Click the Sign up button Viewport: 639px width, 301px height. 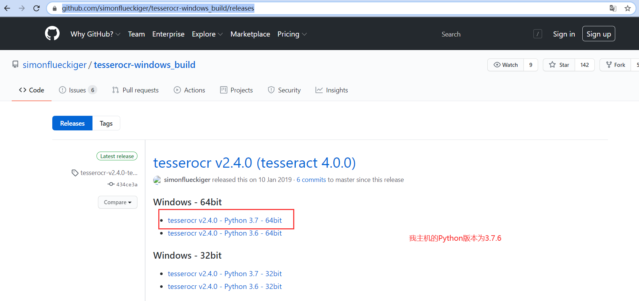point(599,34)
